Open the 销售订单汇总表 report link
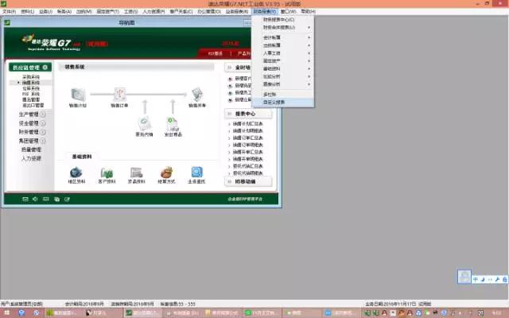The height and width of the screenshot is (318, 509). click(x=247, y=138)
